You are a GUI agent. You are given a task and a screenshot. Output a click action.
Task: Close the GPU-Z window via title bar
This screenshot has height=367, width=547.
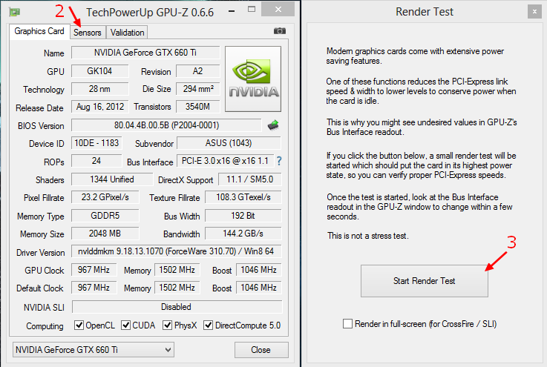click(278, 9)
